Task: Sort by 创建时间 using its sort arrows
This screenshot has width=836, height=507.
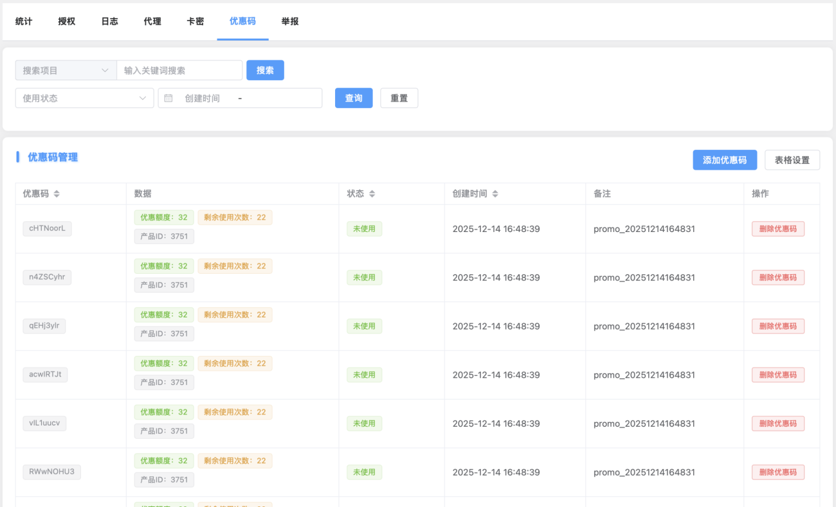Action: pyautogui.click(x=495, y=194)
